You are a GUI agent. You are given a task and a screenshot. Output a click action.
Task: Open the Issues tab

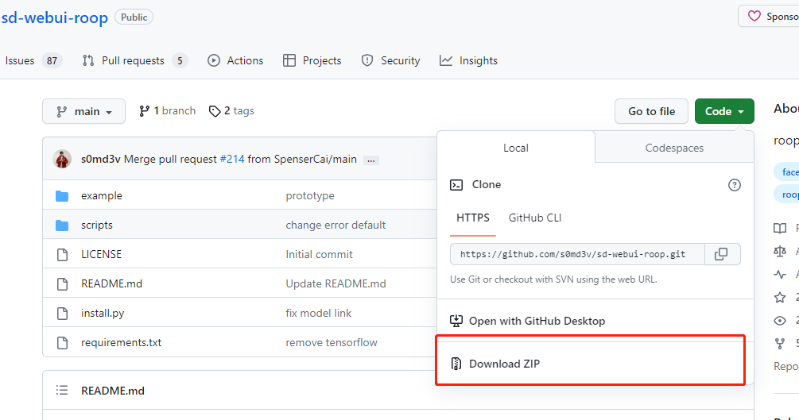point(33,60)
